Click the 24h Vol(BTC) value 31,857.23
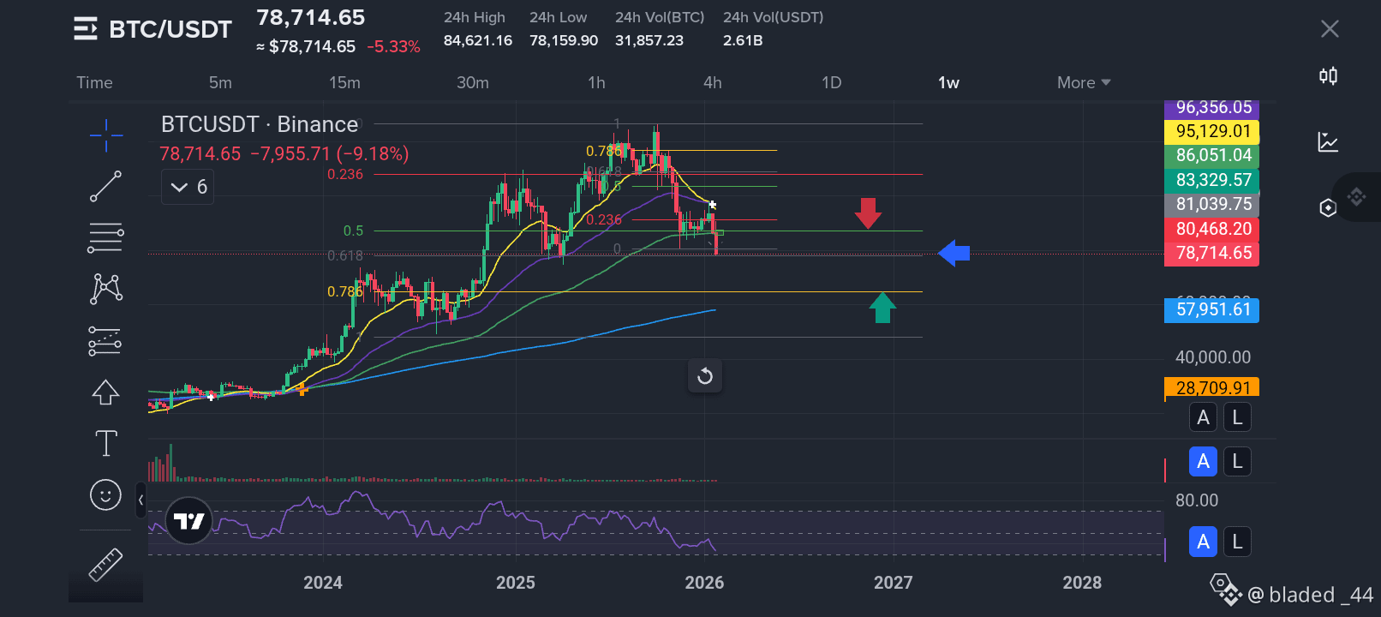This screenshot has height=617, width=1381. 649,40
